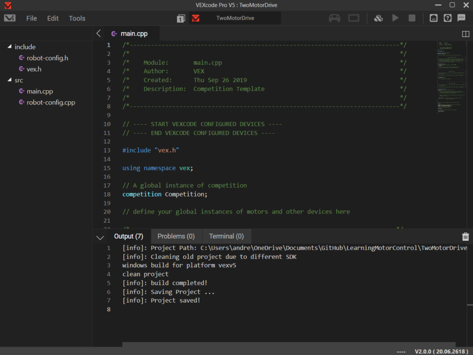Image resolution: width=473 pixels, height=355 pixels.
Task: Click the controller status icon
Action: [x=334, y=18]
